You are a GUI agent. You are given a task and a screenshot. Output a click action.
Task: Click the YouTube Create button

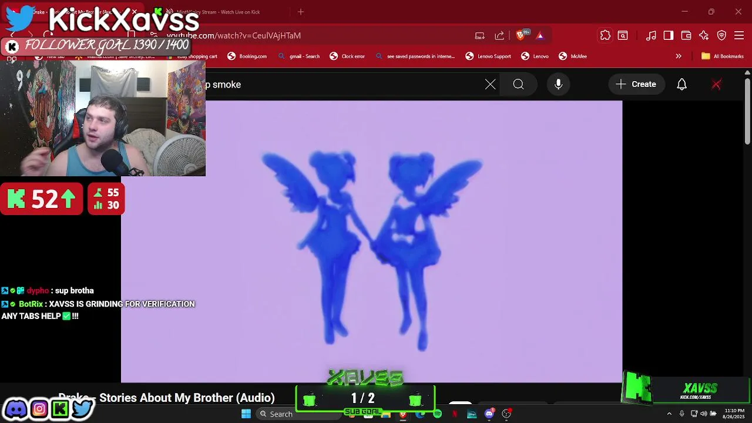636,85
